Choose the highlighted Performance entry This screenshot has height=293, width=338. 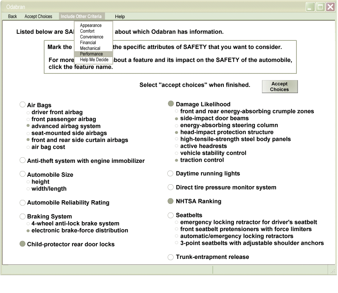point(93,54)
